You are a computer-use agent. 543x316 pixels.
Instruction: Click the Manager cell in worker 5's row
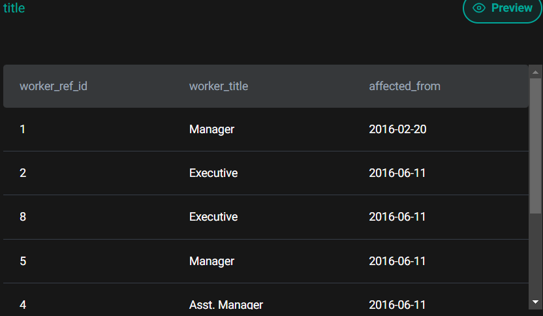click(211, 261)
